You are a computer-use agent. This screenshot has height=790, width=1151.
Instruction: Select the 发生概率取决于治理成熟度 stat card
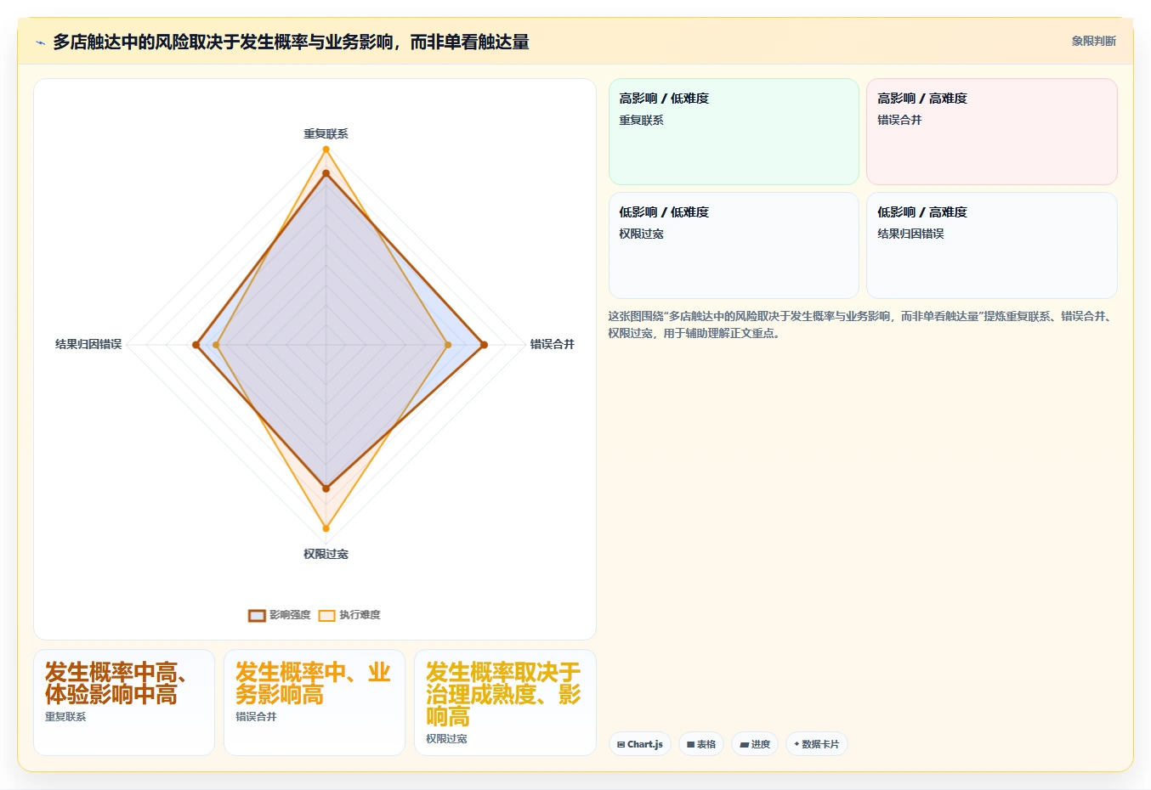click(505, 703)
